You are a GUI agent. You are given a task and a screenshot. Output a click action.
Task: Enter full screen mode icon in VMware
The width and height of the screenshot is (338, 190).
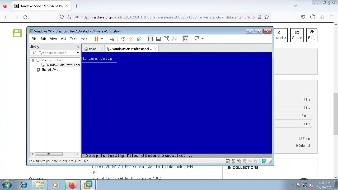[166, 39]
